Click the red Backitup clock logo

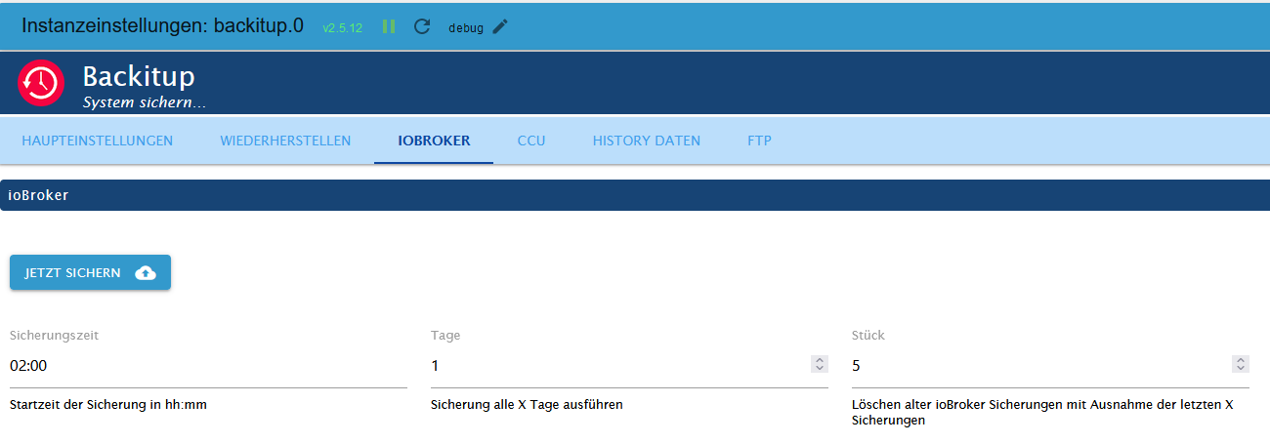pyautogui.click(x=41, y=83)
